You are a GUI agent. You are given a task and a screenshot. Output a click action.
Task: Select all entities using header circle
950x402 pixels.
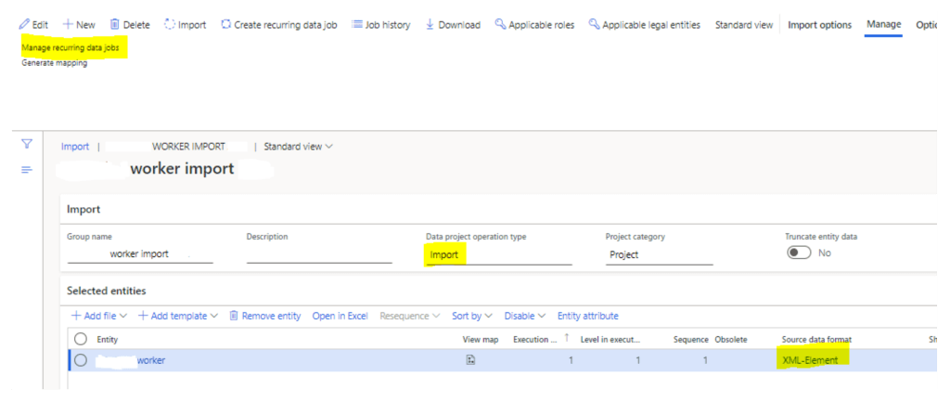tap(81, 340)
